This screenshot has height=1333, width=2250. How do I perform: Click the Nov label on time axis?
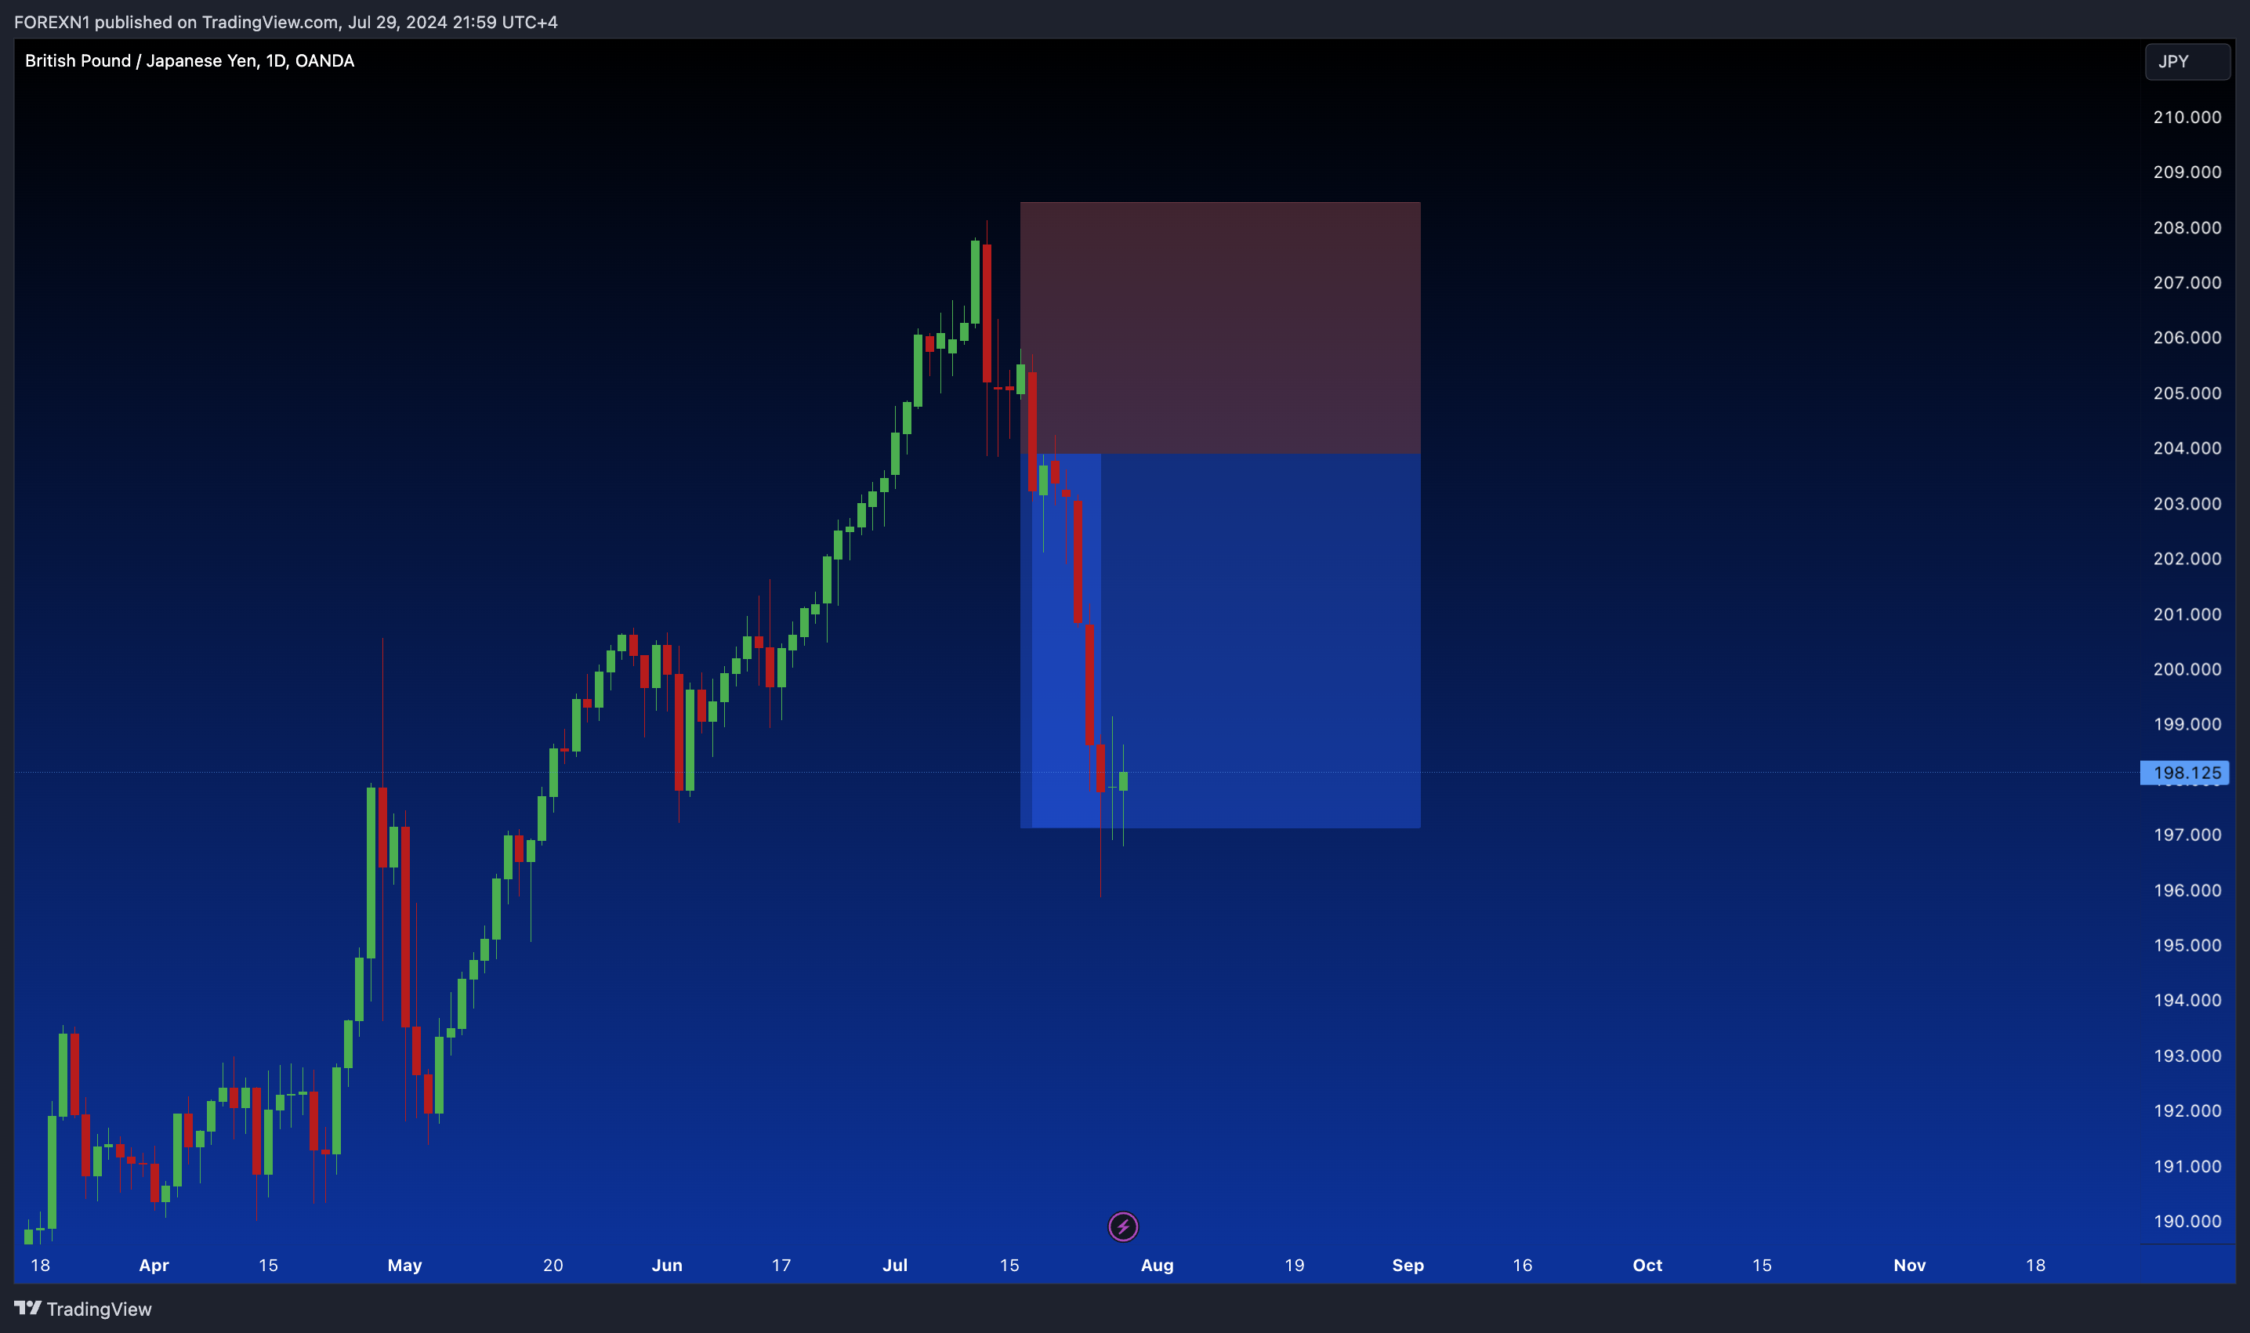click(1910, 1265)
